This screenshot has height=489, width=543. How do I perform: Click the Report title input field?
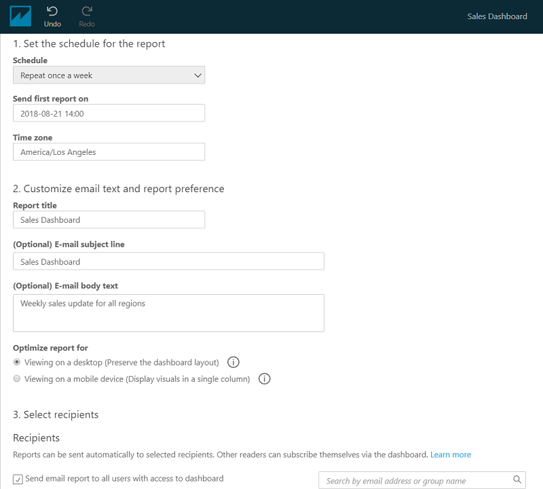pyautogui.click(x=109, y=220)
